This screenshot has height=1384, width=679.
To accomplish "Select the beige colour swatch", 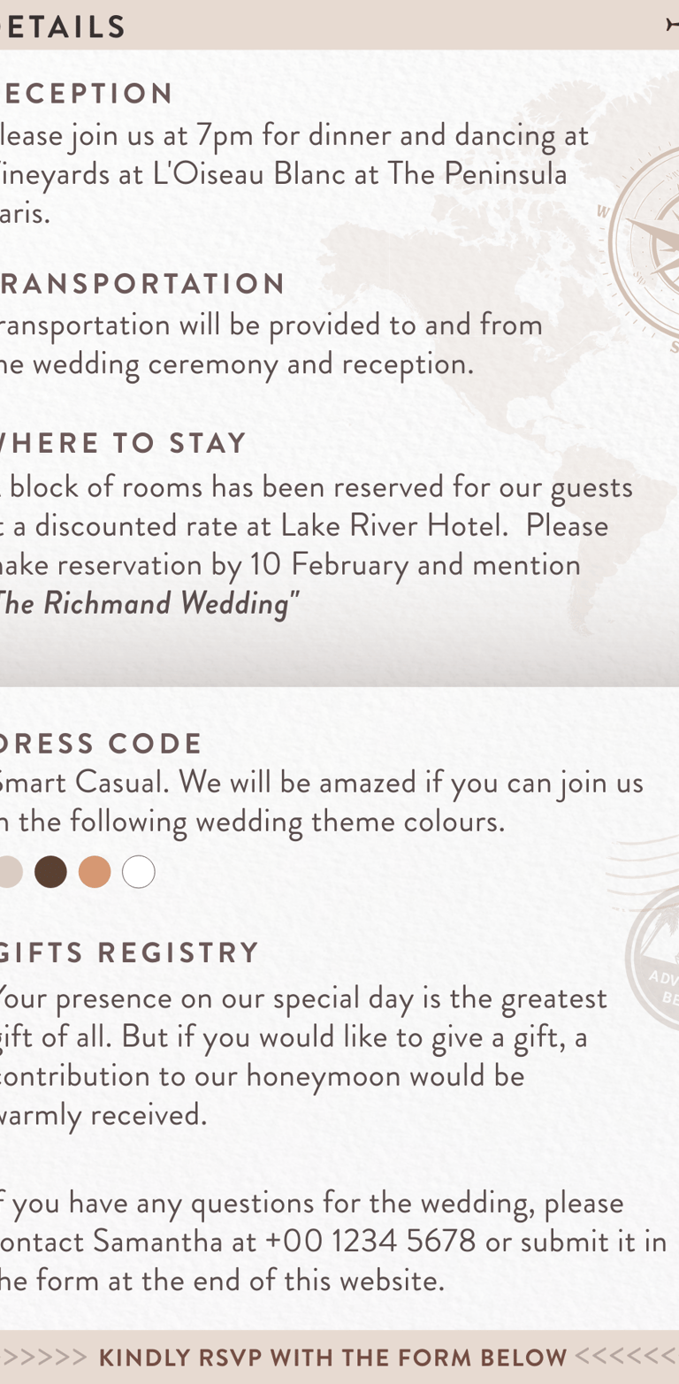I will pos(10,871).
